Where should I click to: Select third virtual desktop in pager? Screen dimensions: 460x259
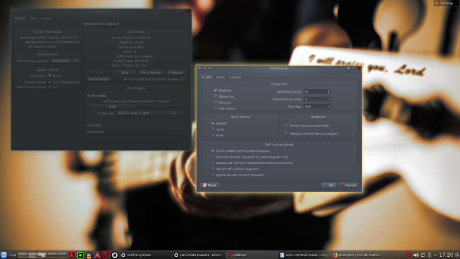(42, 255)
